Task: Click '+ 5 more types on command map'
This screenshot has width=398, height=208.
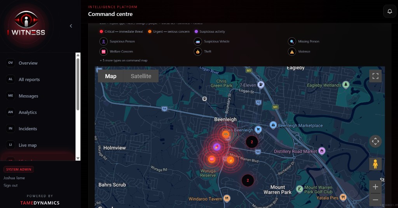Action: 124,60
